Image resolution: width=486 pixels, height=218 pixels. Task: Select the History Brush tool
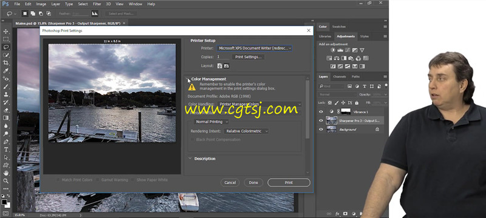click(6, 102)
